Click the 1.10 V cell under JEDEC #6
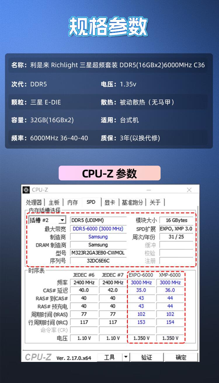This screenshot has height=383, width=219. [84, 338]
